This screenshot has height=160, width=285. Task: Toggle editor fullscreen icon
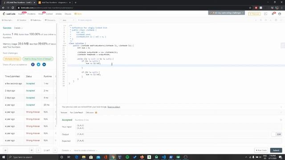point(281,20)
